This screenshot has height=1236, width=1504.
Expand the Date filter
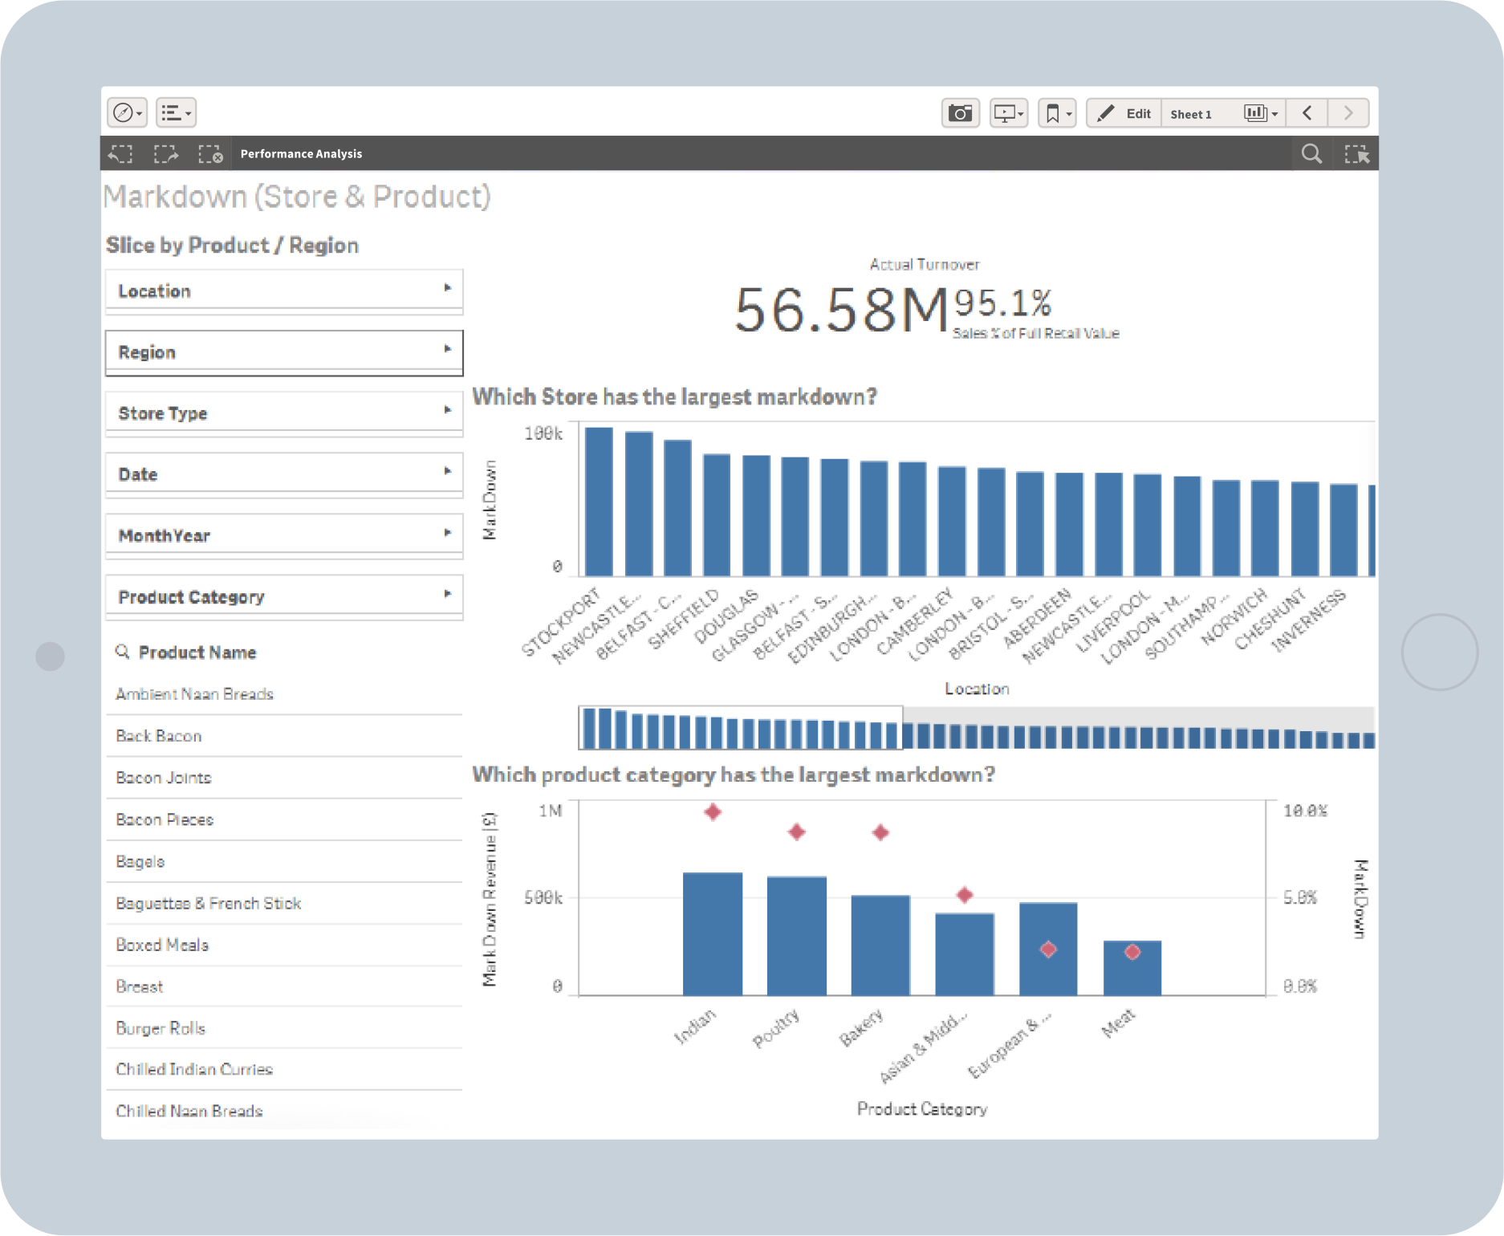284,474
